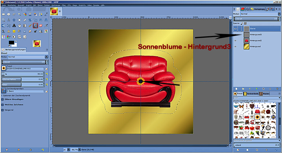Reset brush Größe to default
This screenshot has width=282, height=153.
[x=47, y=74]
